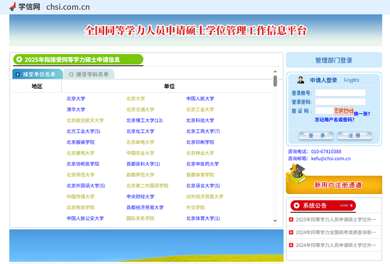Screen dimensions: 390x264
Task: Select 北京中医药大学 in the list
Action: click(x=203, y=164)
